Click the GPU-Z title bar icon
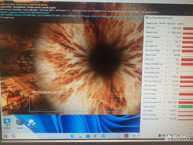Viewport: 193px width, 145px height. [x=147, y=18]
